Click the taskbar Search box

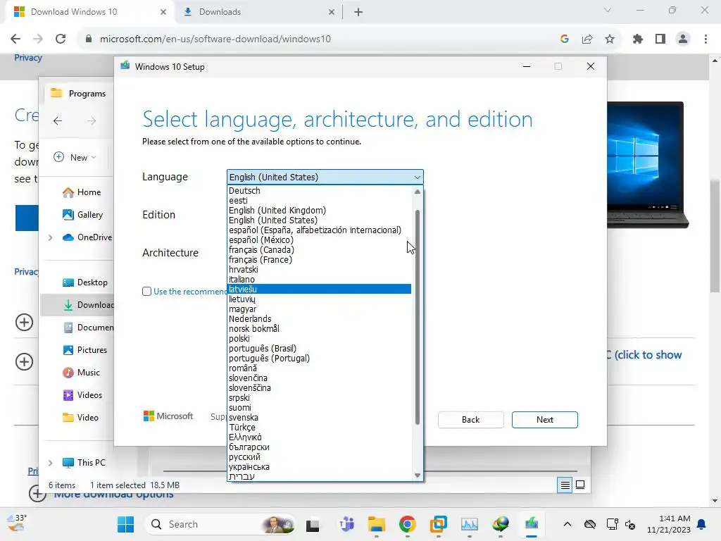(x=220, y=524)
